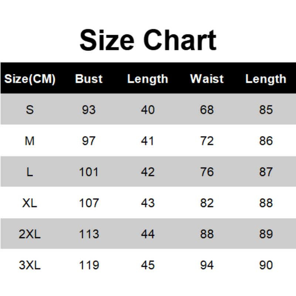The height and width of the screenshot is (296, 296).
Task: Click bust value 119 for 3XL
Action: point(89,265)
